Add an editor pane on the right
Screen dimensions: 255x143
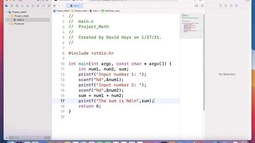pyautogui.click(x=202, y=6)
